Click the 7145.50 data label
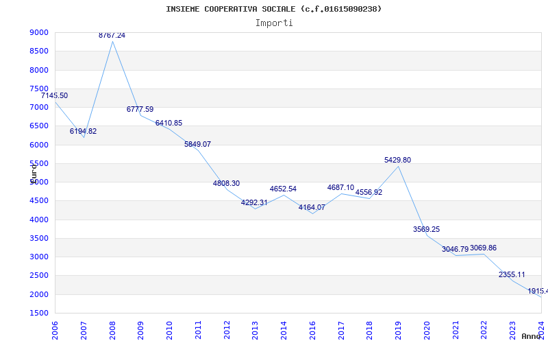This screenshot has height=343, width=548. click(55, 95)
